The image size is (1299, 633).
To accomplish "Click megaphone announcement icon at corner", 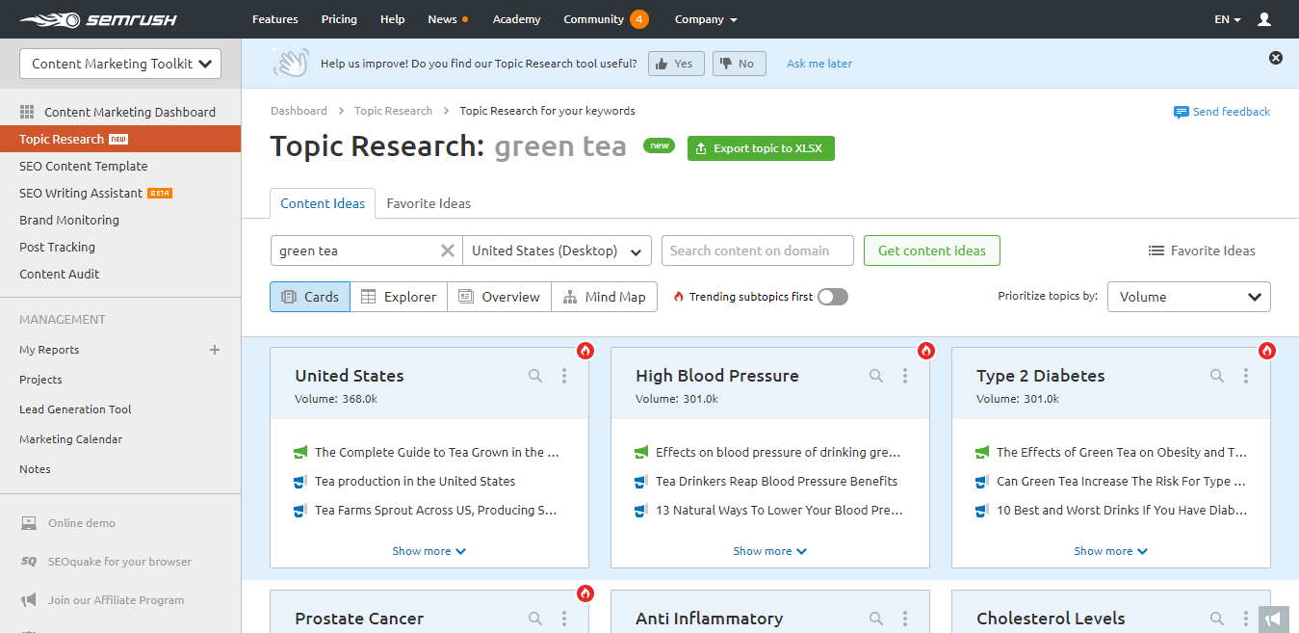I will point(1274,619).
